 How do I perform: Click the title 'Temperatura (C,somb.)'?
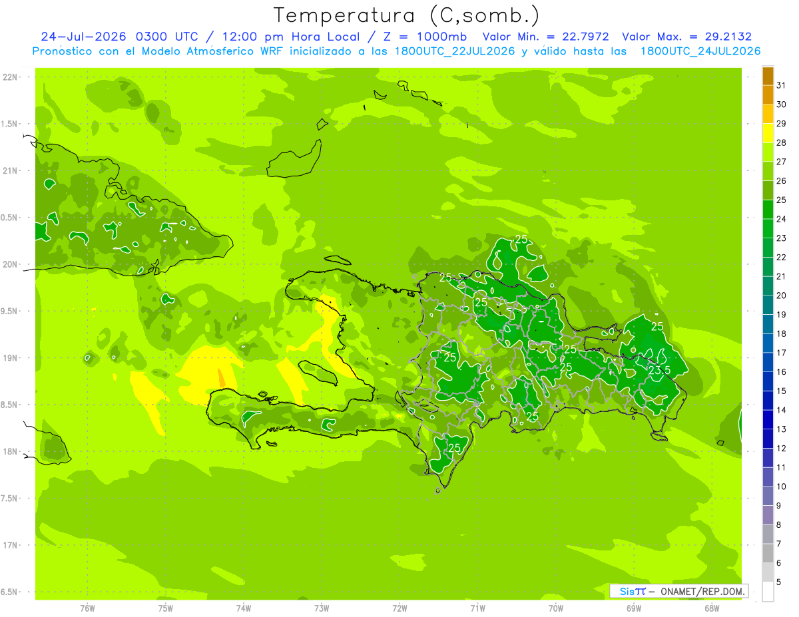[x=407, y=15]
